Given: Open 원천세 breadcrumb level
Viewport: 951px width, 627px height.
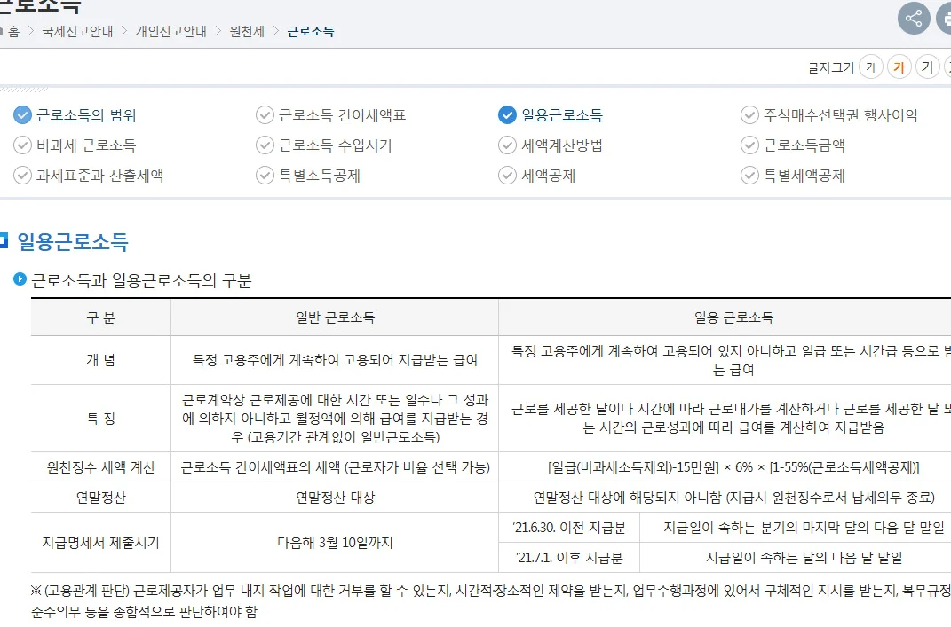Looking at the screenshot, I should click(x=247, y=31).
